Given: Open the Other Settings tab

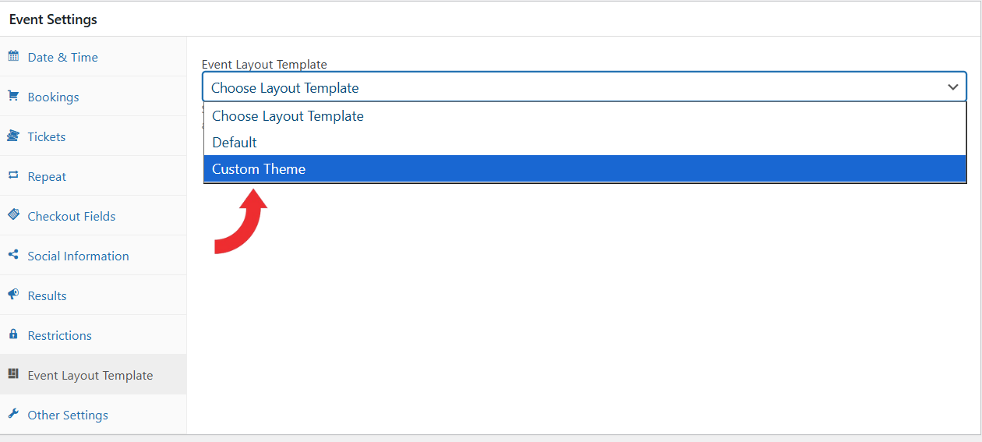Looking at the screenshot, I should pos(68,415).
